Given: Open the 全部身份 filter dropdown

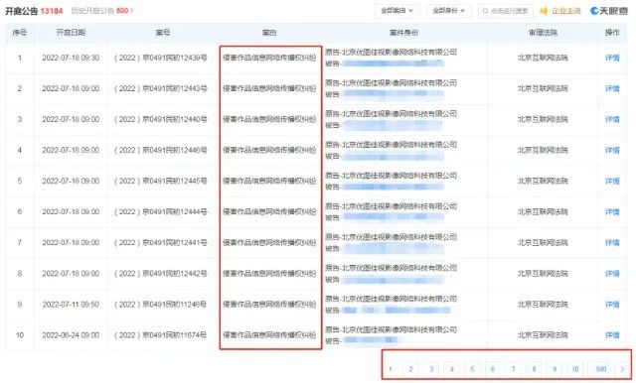Looking at the screenshot, I should [448, 11].
